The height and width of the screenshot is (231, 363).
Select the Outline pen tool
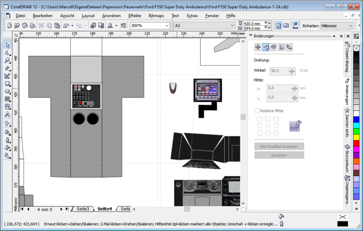tap(7, 140)
